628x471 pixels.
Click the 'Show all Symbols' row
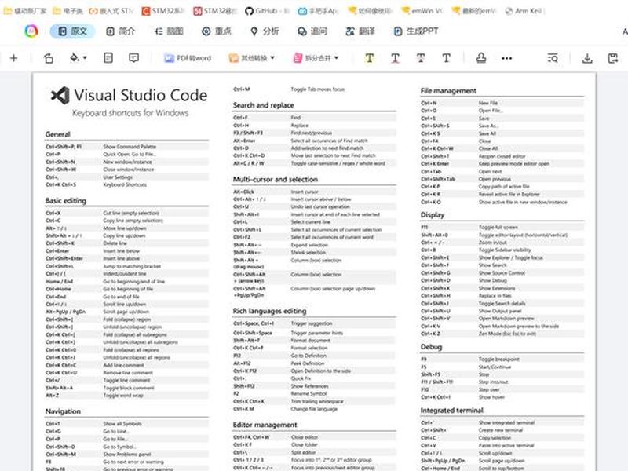126,424
